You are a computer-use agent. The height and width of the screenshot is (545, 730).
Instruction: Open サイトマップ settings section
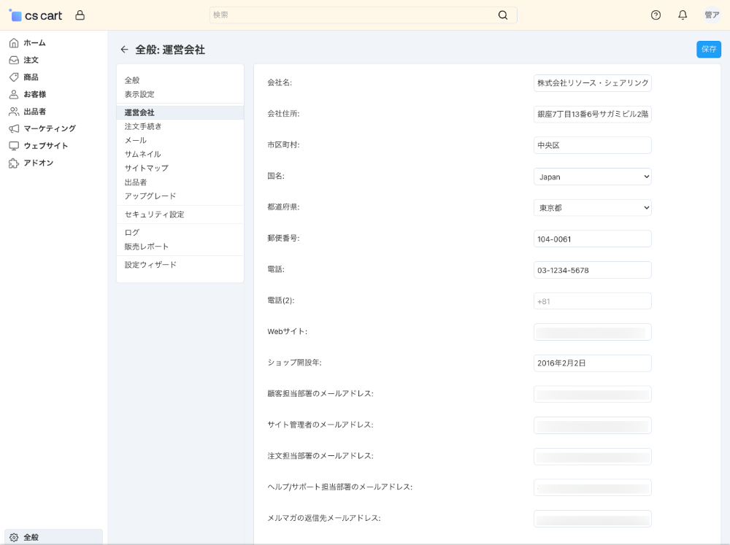tap(146, 168)
